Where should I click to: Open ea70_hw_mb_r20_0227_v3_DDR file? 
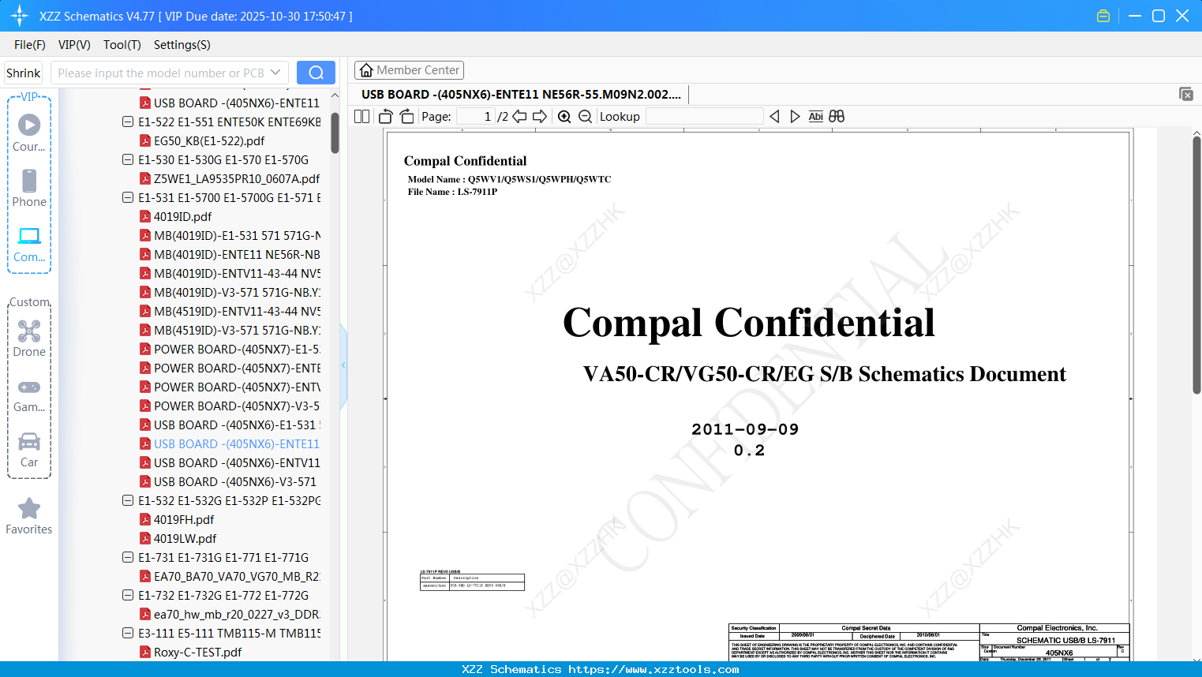tap(237, 614)
